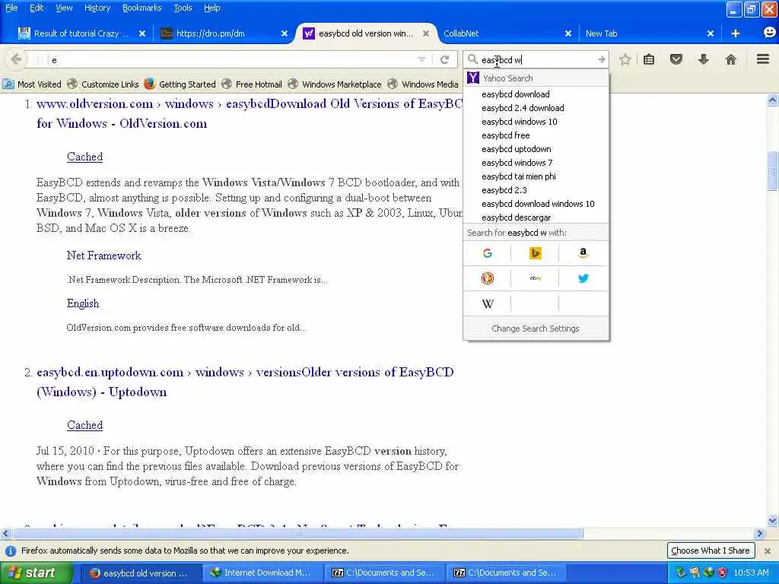Open the Net Framework sublink

[x=103, y=255]
